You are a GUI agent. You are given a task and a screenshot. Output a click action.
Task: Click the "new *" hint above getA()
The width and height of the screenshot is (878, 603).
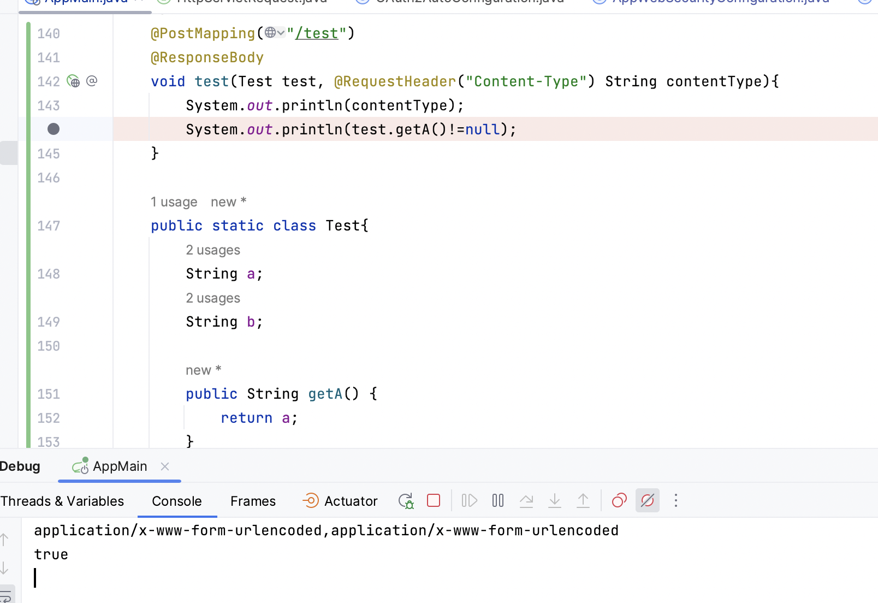tap(204, 370)
